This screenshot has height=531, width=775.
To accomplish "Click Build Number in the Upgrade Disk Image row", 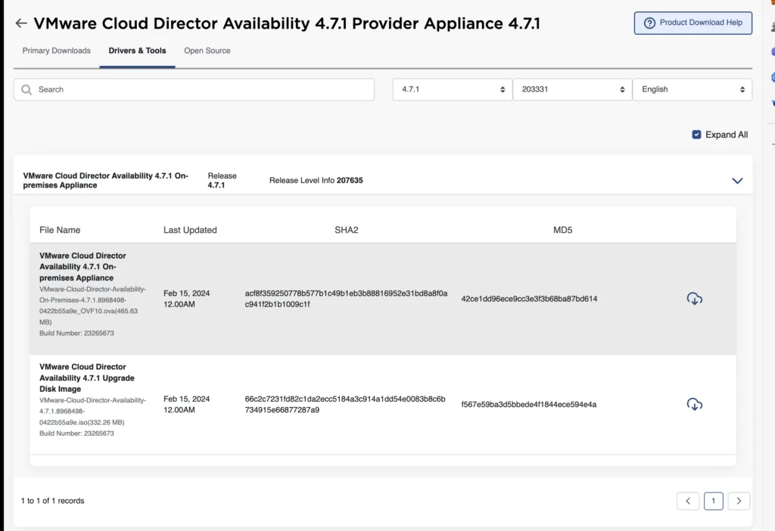I will coord(76,433).
